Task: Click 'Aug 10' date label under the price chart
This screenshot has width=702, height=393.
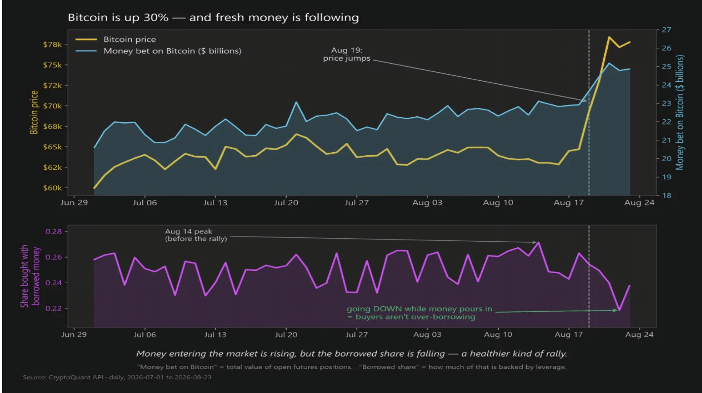Action: 498,202
